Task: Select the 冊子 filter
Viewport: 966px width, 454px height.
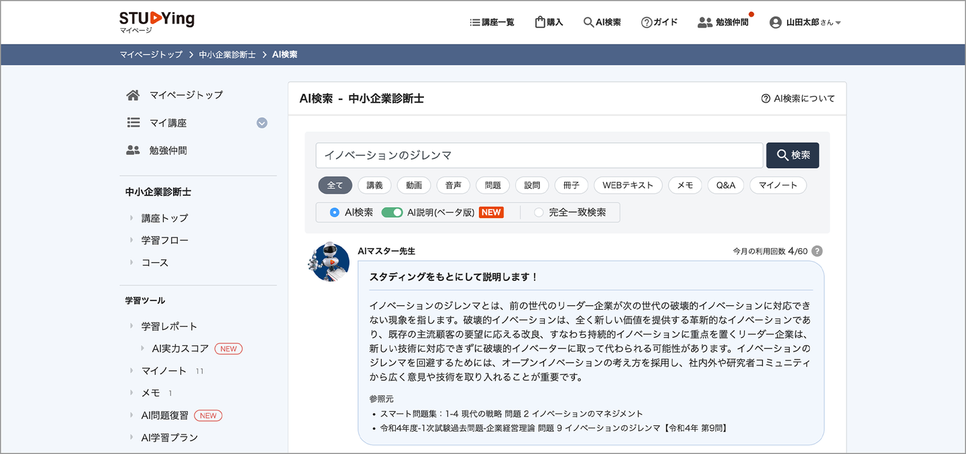Action: 572,185
